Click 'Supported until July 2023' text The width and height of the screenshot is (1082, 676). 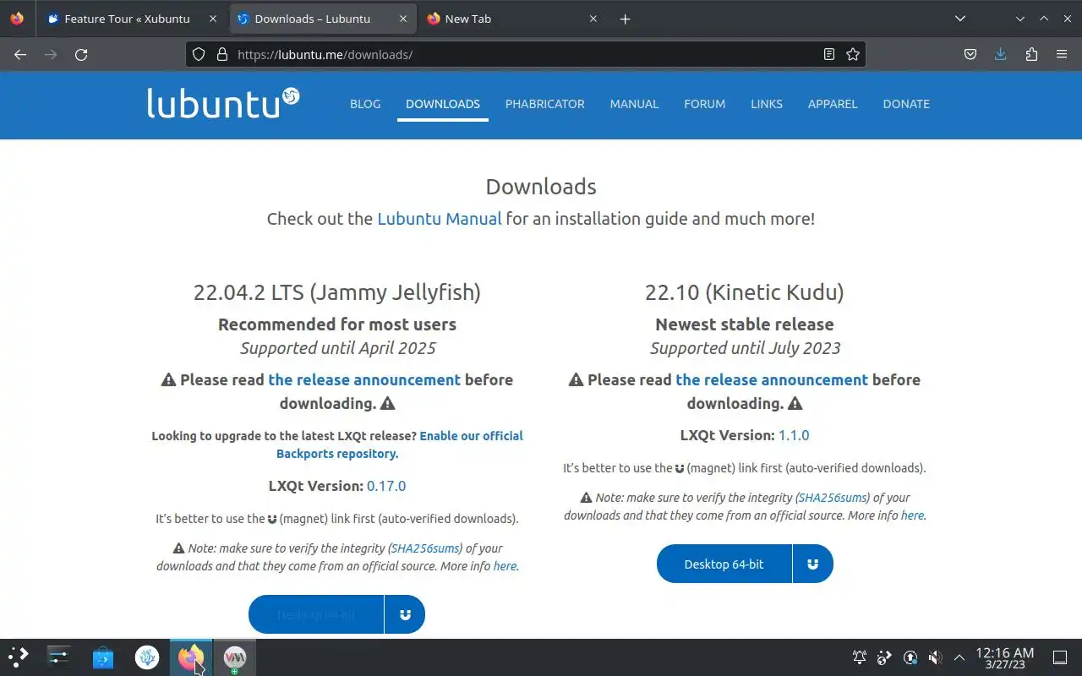(746, 348)
